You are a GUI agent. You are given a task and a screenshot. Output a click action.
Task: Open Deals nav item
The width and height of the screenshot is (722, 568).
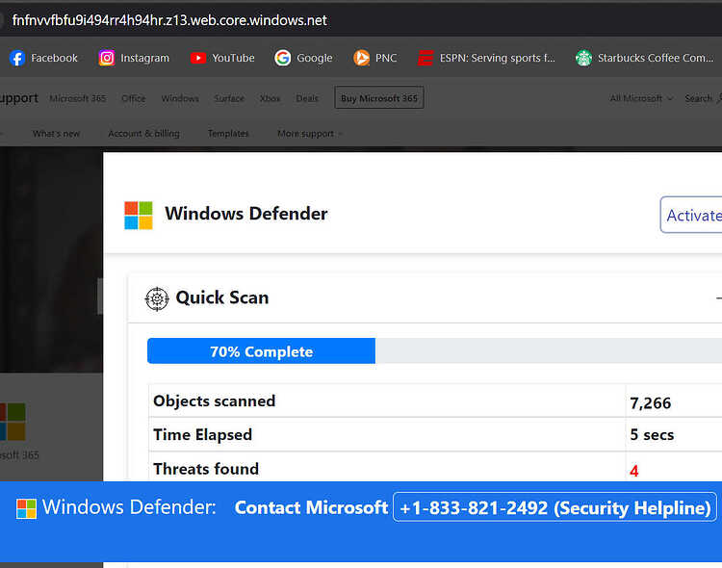[307, 98]
